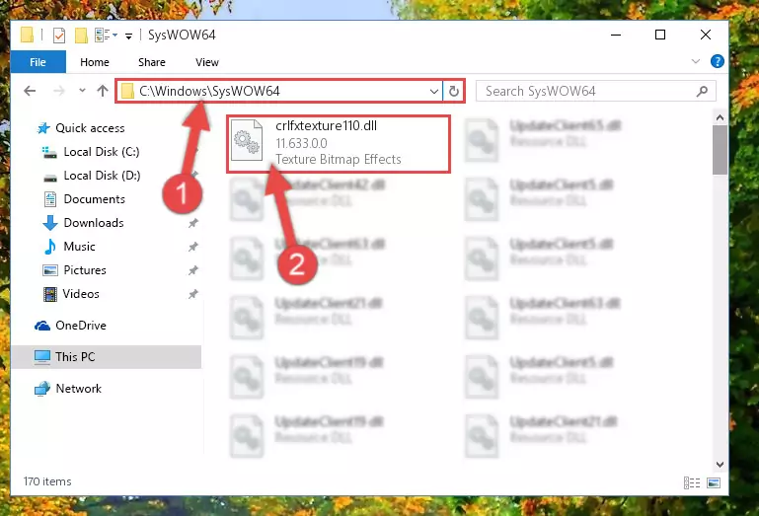Click the pin icon next to Music
This screenshot has height=516, width=759.
[x=193, y=247]
